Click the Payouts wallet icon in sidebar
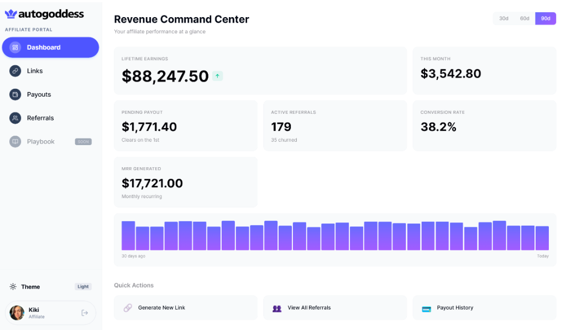 (x=15, y=94)
